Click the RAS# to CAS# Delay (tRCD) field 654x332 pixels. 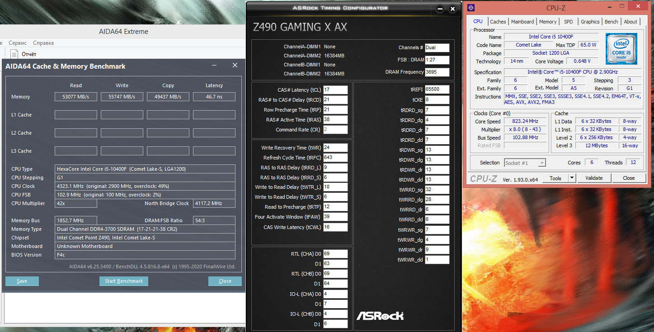pyautogui.click(x=336, y=100)
